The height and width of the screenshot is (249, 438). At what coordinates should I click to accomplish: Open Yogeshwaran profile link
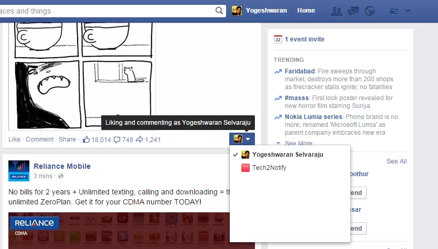(266, 10)
